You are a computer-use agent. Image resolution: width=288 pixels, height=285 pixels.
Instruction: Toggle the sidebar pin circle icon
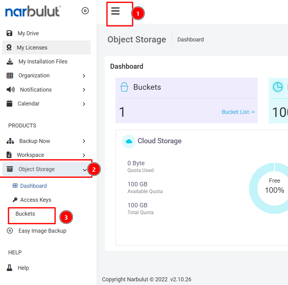[85, 11]
